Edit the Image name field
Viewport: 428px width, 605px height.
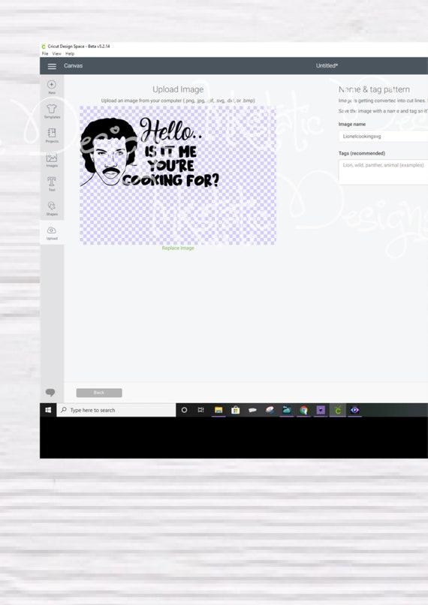pos(383,136)
